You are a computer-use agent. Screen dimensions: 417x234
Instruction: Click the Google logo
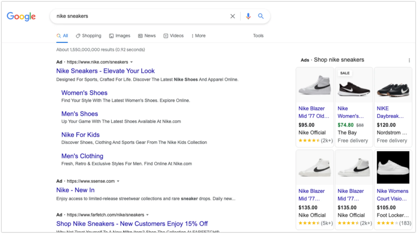pos(21,16)
